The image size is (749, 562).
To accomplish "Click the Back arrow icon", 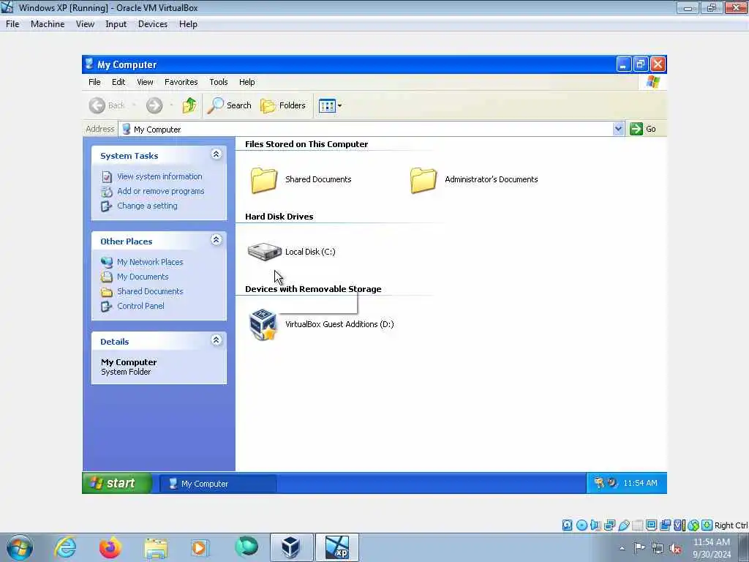I will point(97,105).
